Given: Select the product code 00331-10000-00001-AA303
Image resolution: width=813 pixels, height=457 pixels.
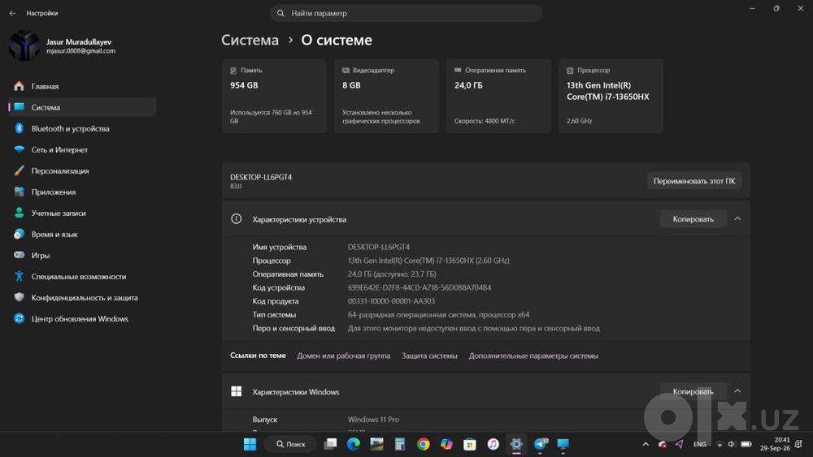Looking at the screenshot, I should (392, 301).
